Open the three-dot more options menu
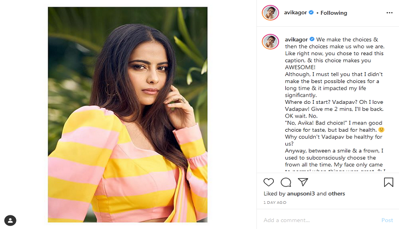Screen dimensions: 399x229 [389, 13]
